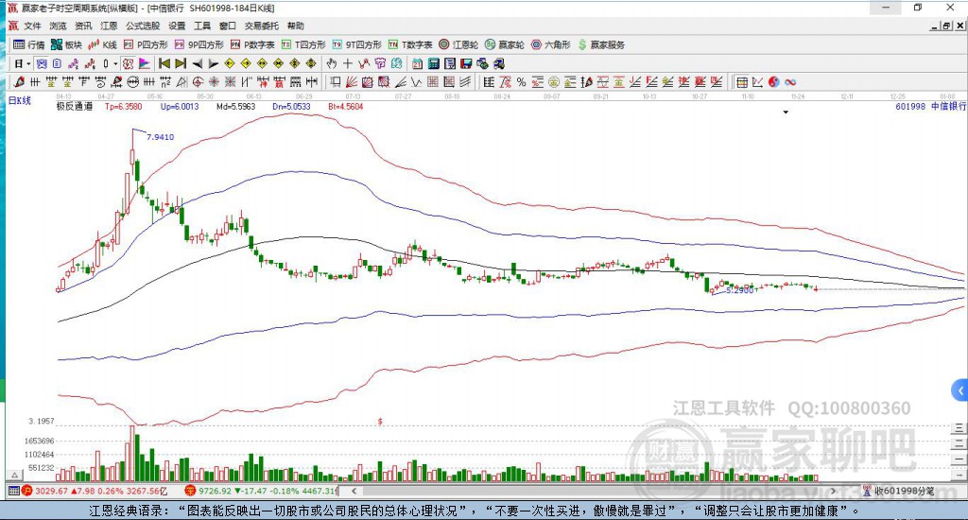This screenshot has height=520, width=968.
Task: Open the 六角形 hexagon tool
Action: coord(551,44)
